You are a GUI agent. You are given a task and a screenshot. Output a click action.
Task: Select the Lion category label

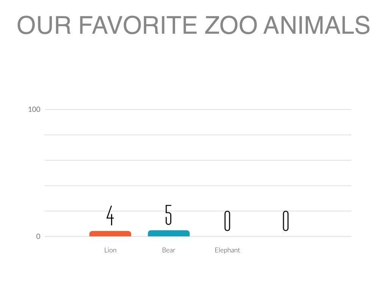coord(110,250)
